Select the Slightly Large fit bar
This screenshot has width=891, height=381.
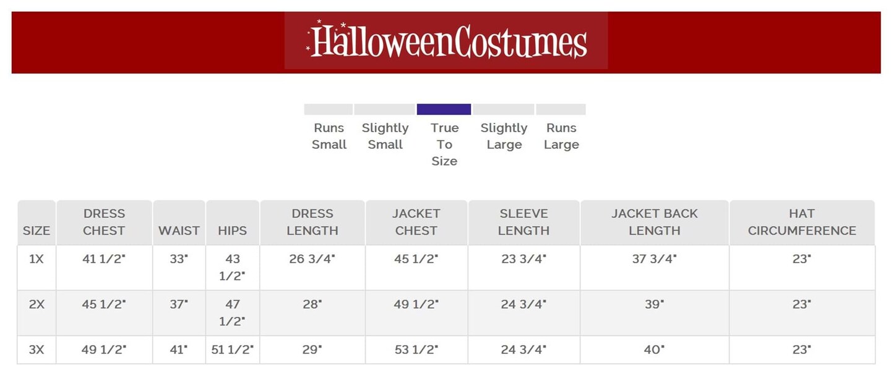(x=503, y=109)
